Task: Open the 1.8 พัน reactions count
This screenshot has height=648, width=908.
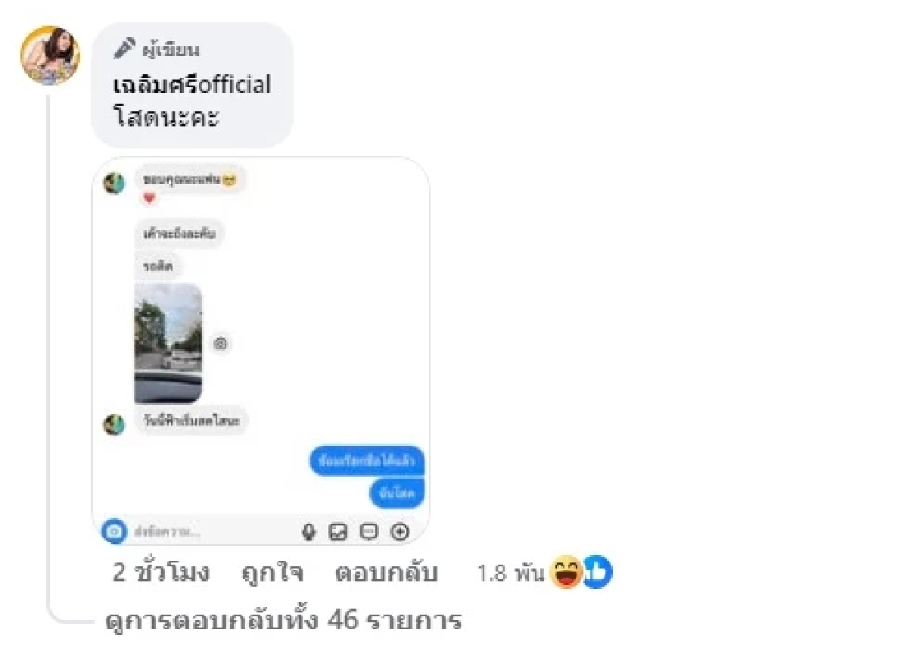Action: point(511,574)
